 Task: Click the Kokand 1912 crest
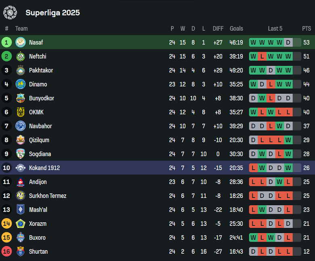(x=20, y=168)
